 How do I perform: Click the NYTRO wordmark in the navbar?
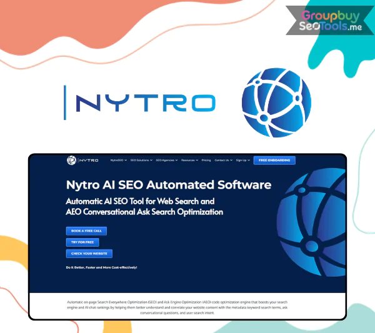click(x=89, y=161)
